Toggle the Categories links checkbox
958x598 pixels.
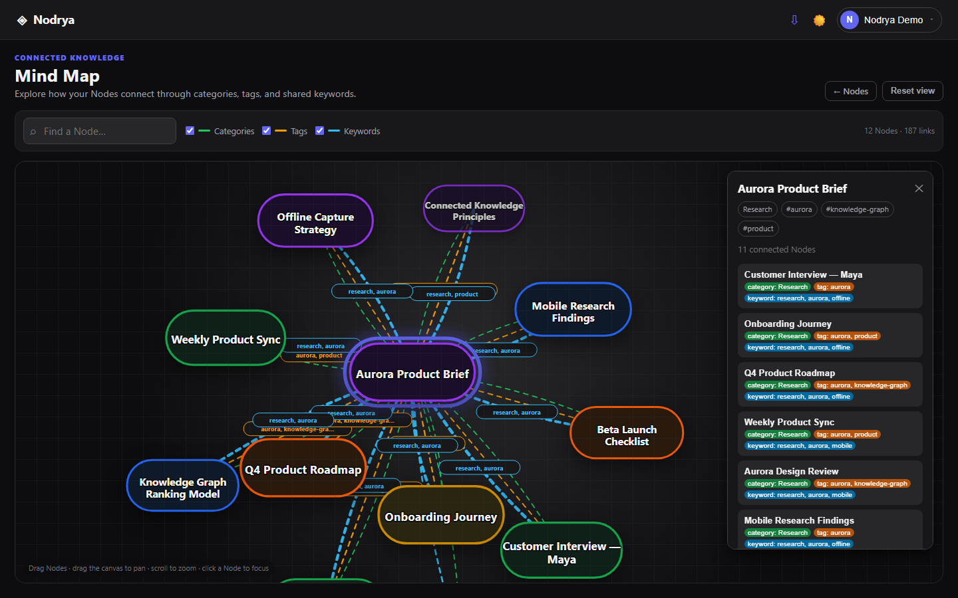pos(190,131)
